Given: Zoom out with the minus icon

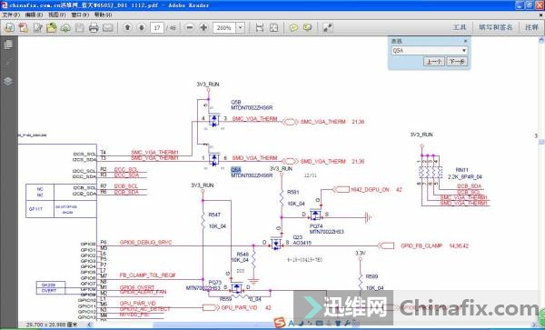Looking at the screenshot, I should (190, 27).
